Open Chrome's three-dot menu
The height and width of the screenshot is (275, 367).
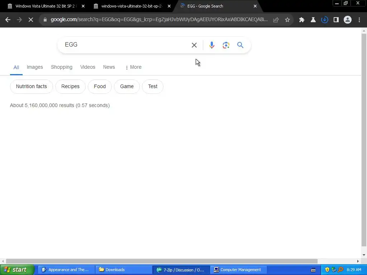point(359,20)
